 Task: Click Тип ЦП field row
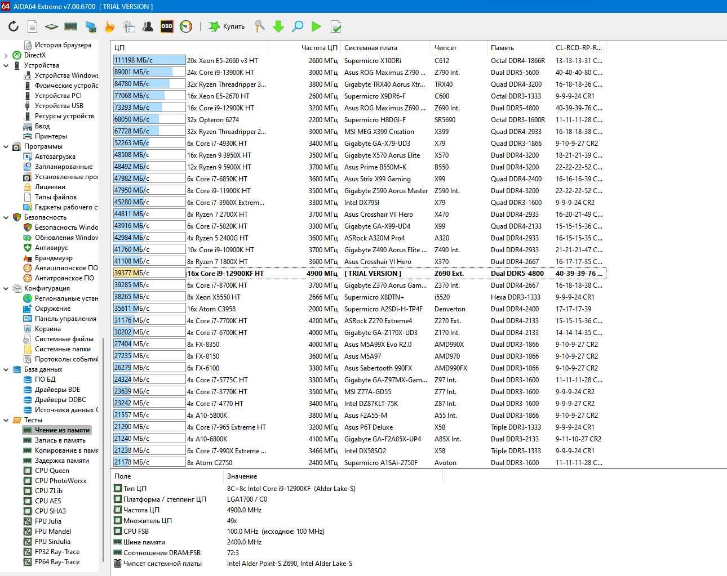point(234,489)
